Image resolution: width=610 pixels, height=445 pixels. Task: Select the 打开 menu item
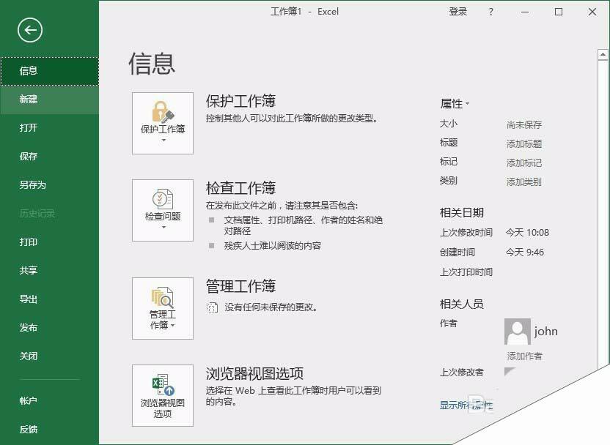pyautogui.click(x=49, y=128)
